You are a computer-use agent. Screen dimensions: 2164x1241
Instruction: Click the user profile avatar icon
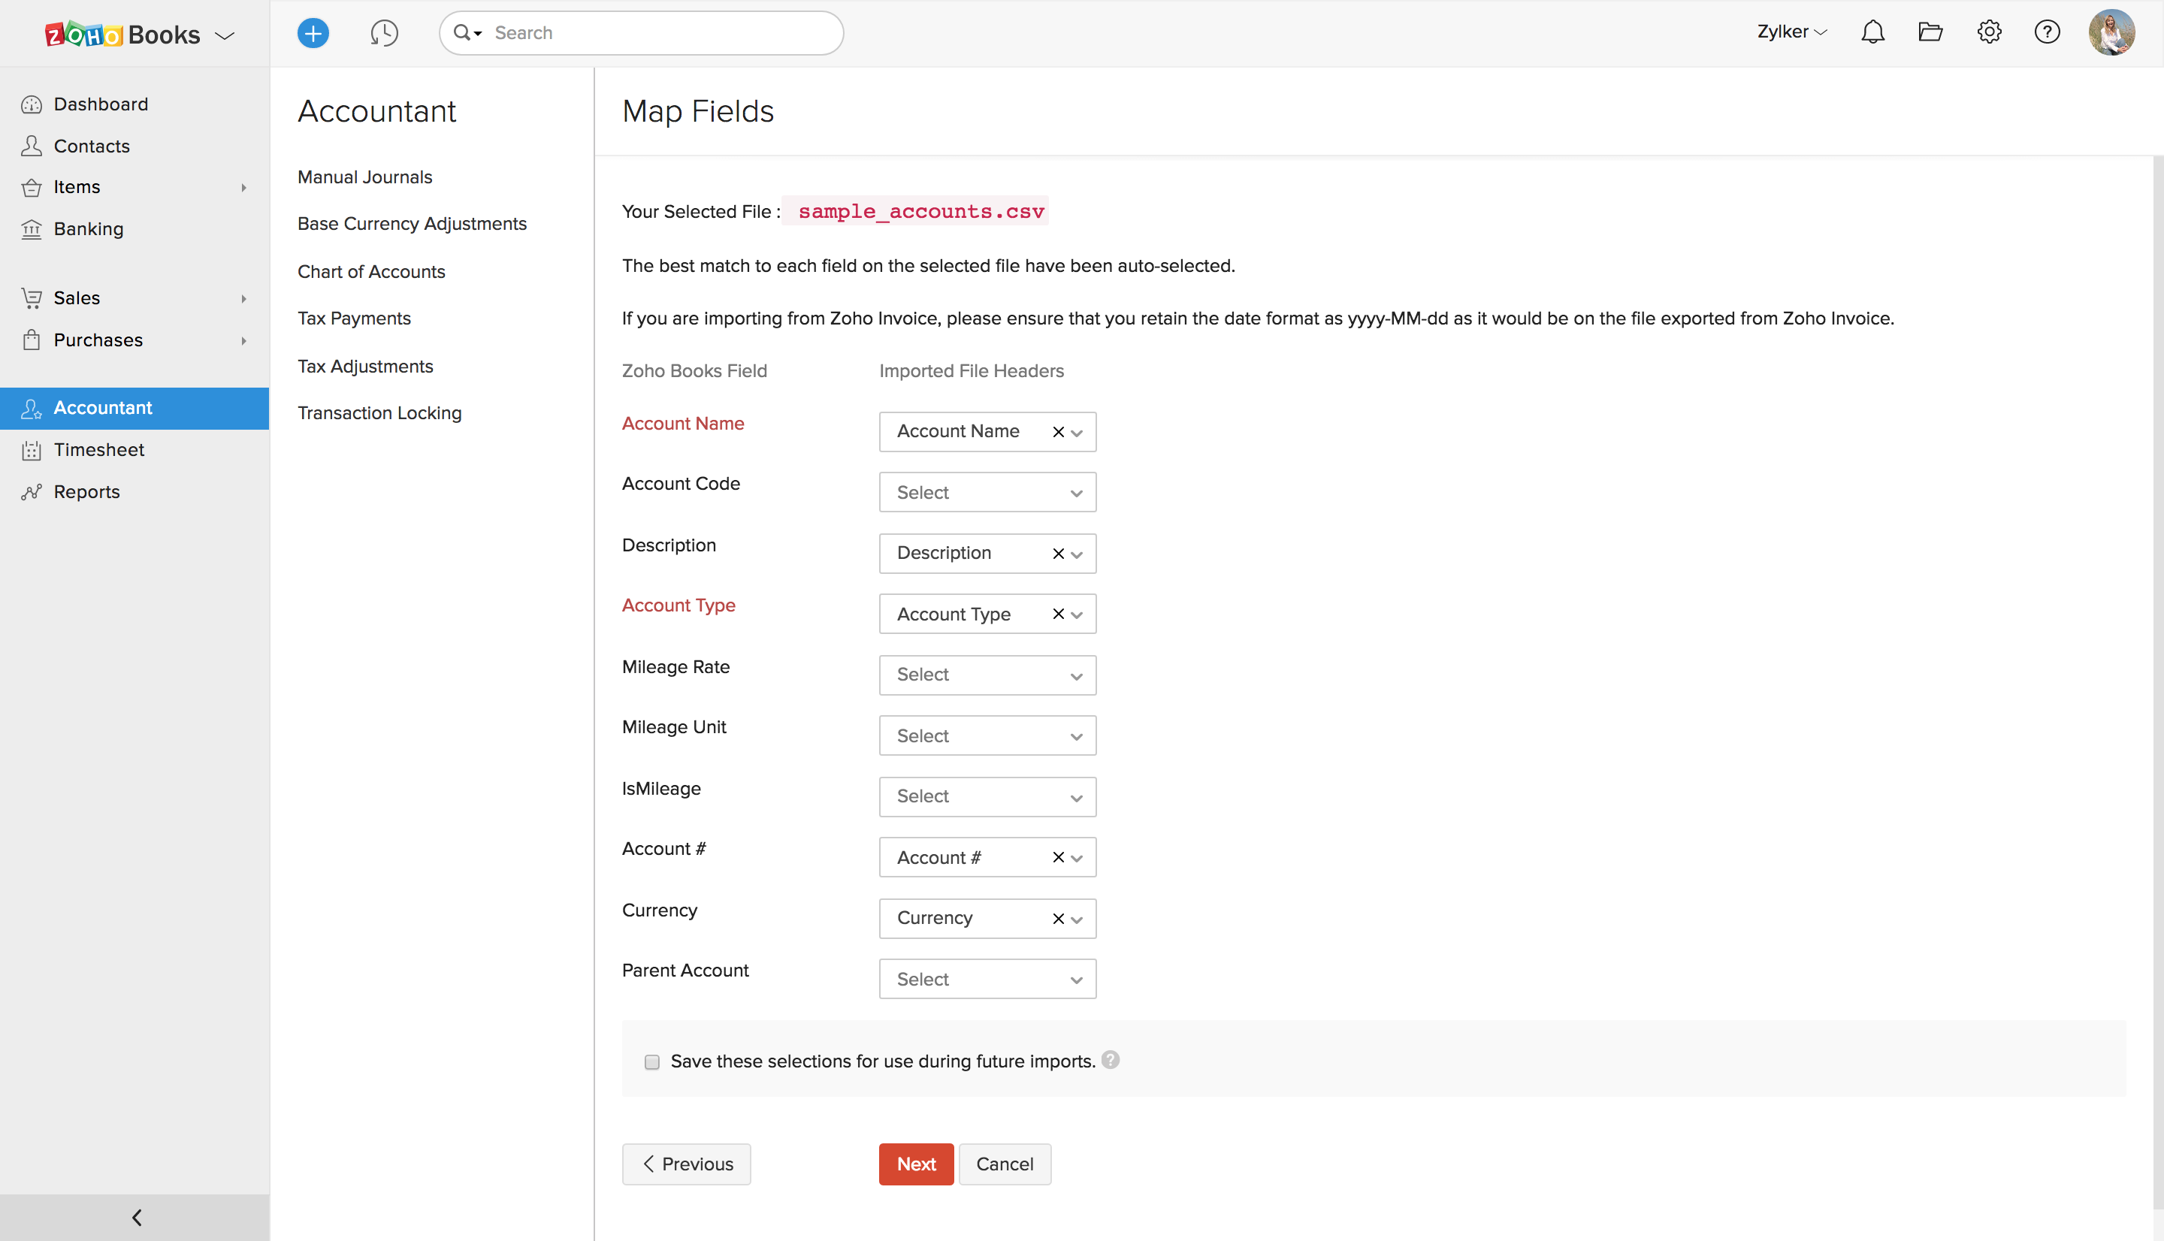[x=2112, y=33]
